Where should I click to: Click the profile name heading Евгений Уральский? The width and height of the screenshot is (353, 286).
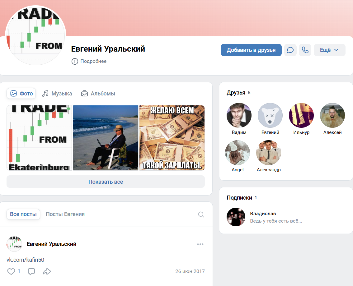[108, 49]
